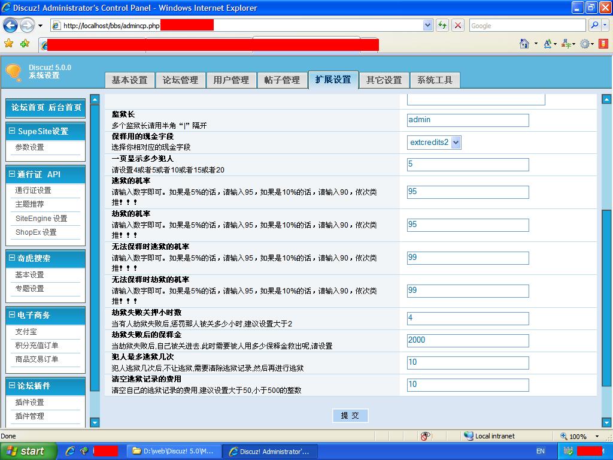Screen dimensions: 613x460
Task: Click the search magnifier icon
Action: tap(594, 25)
